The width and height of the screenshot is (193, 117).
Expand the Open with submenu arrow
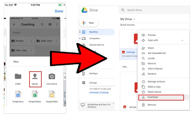coord(182,40)
